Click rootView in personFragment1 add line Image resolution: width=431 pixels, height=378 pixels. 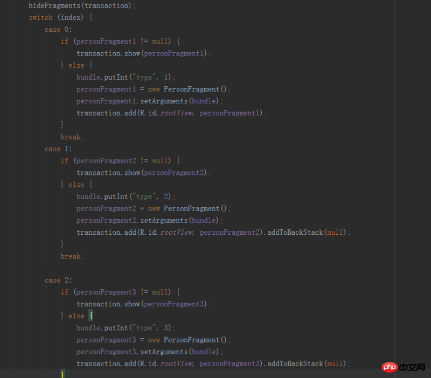177,113
